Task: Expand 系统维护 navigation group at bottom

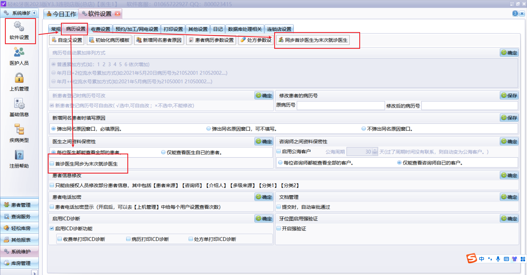Action: [x=19, y=251]
